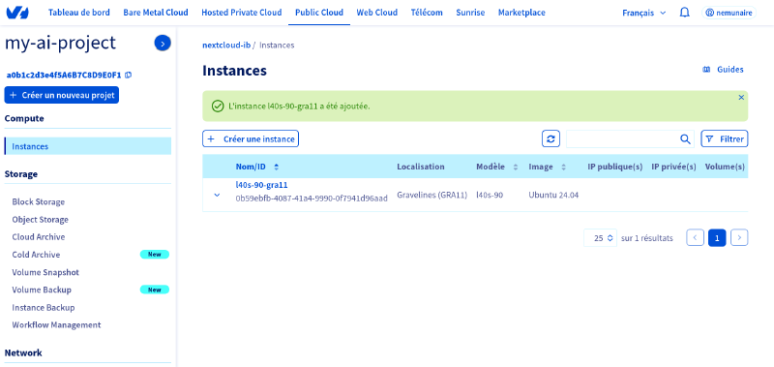This screenshot has height=367, width=774.
Task: Click the IP privée(s) column header
Action: click(673, 167)
